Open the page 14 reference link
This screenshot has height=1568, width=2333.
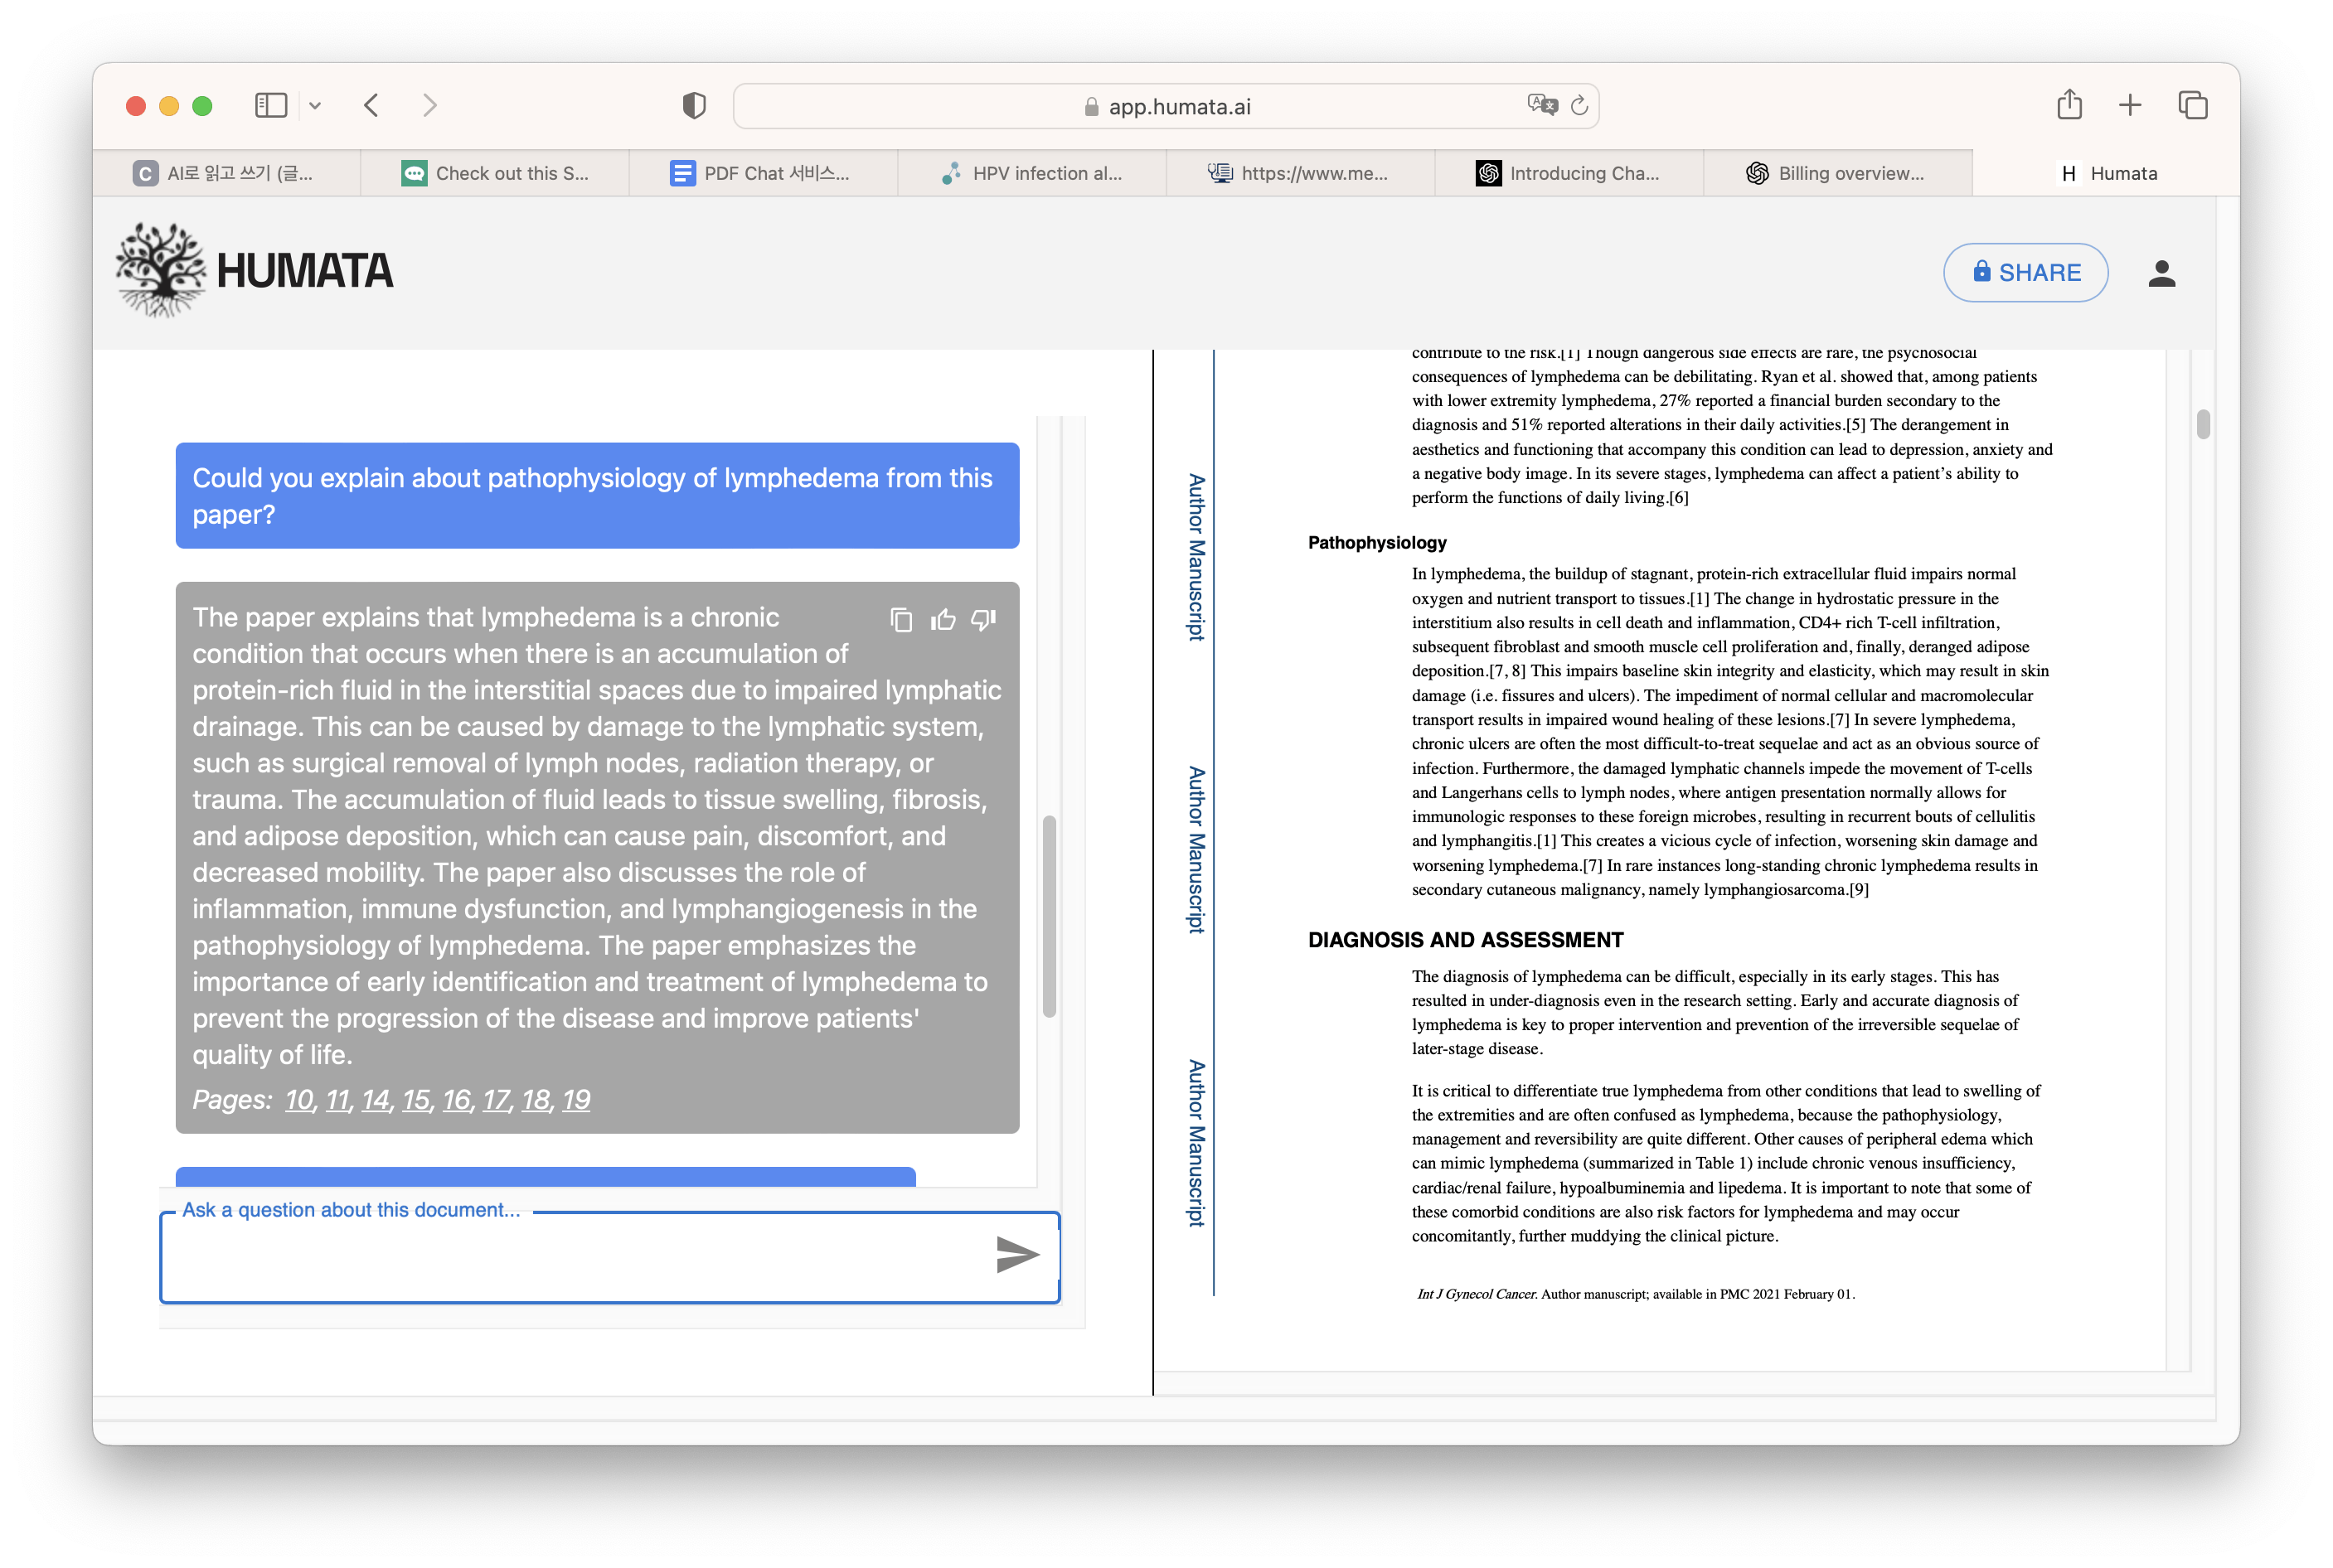pos(376,1100)
